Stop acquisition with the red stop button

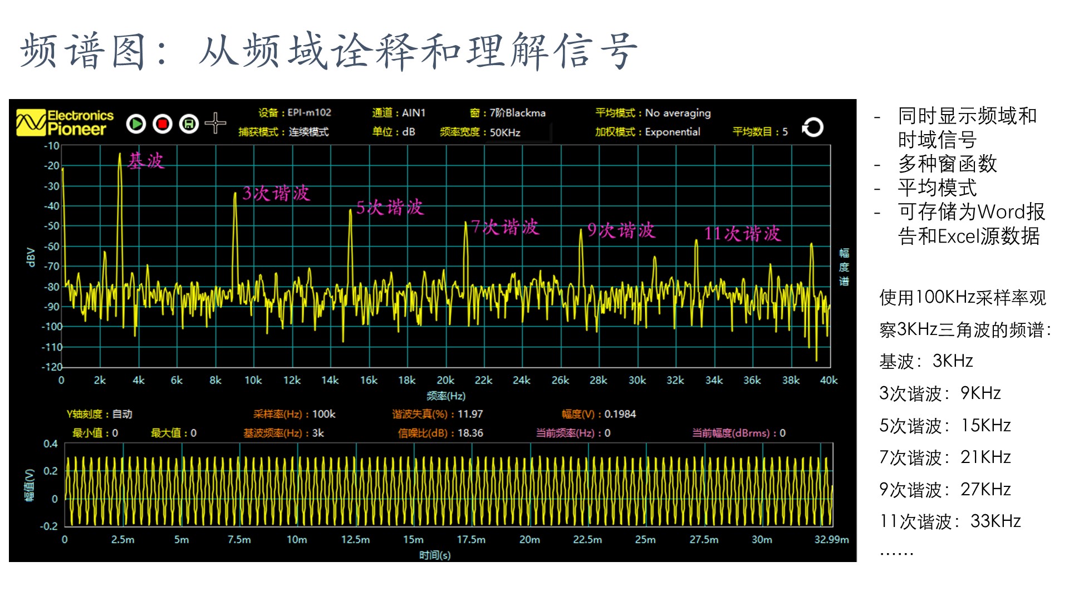point(163,124)
